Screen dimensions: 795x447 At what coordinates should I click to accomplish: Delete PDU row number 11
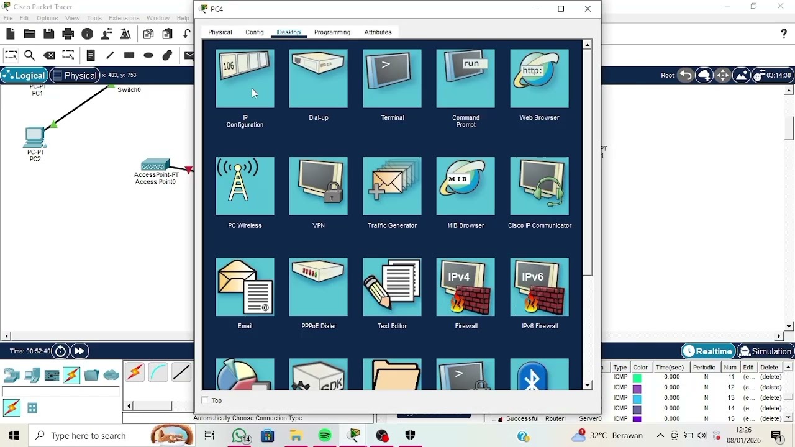pos(771,377)
